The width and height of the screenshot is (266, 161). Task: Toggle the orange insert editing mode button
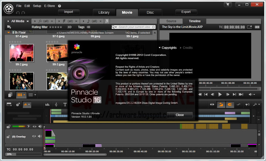pyautogui.click(x=221, y=105)
